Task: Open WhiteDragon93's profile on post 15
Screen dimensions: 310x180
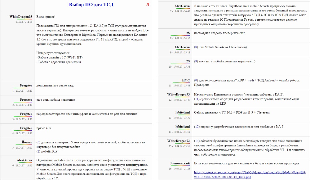Action: click(x=179, y=141)
